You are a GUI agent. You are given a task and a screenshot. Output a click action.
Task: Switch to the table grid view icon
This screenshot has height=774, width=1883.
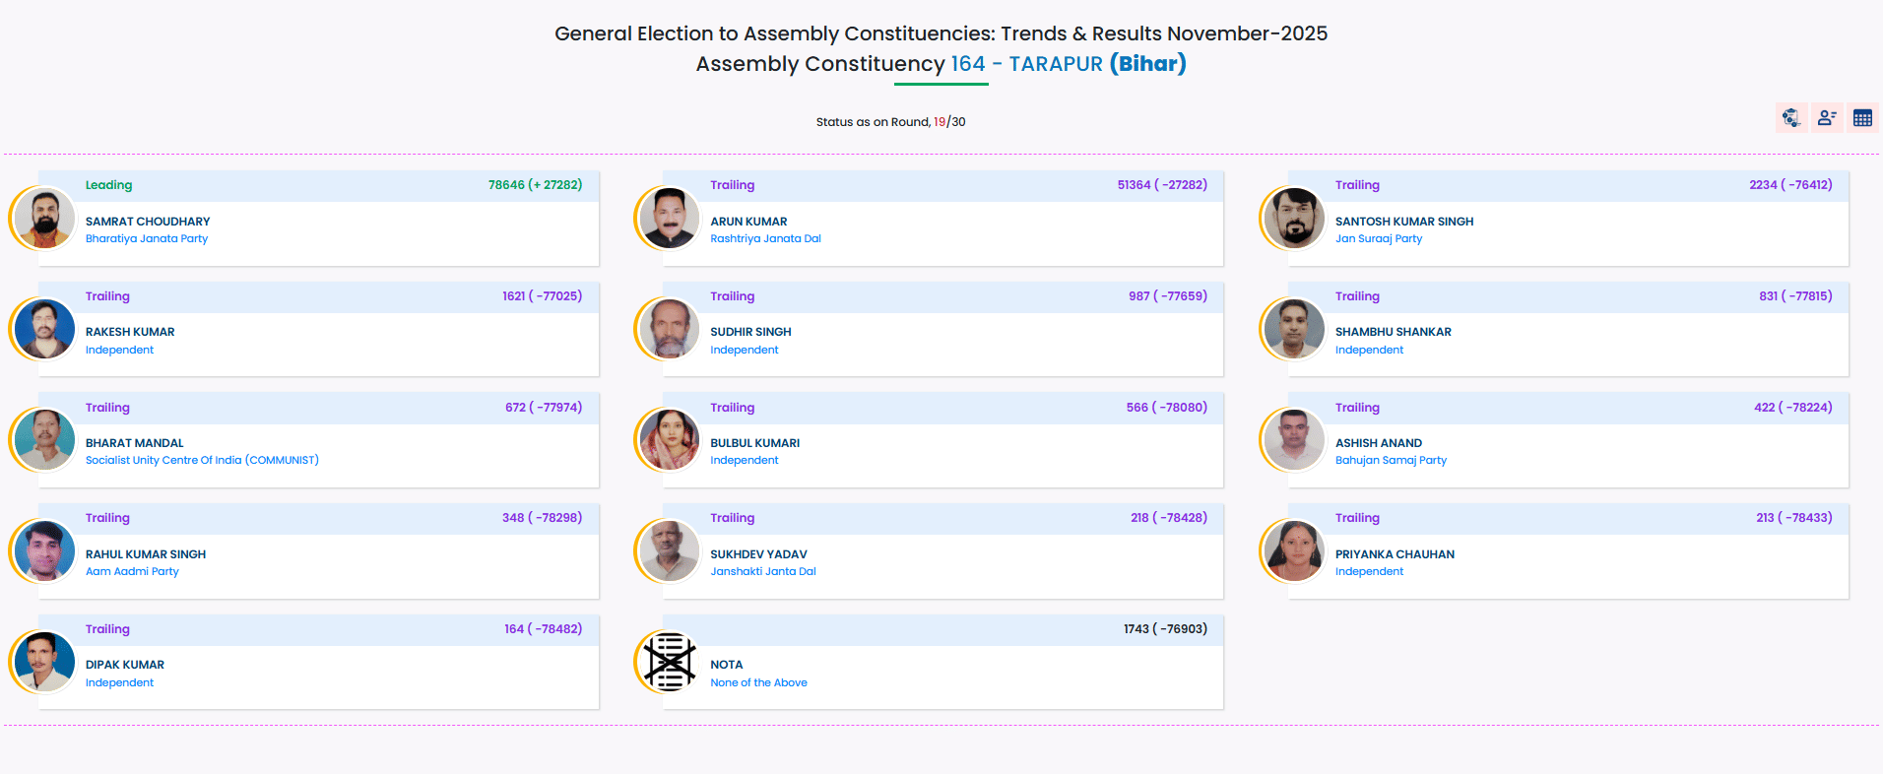1862,118
